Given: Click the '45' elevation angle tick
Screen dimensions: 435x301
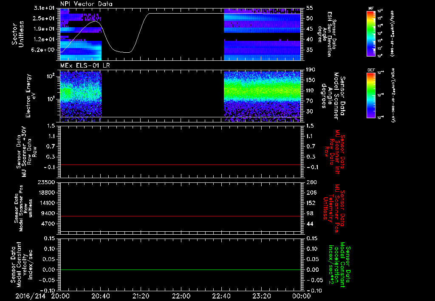Looking at the screenshot, I should (310, 29).
